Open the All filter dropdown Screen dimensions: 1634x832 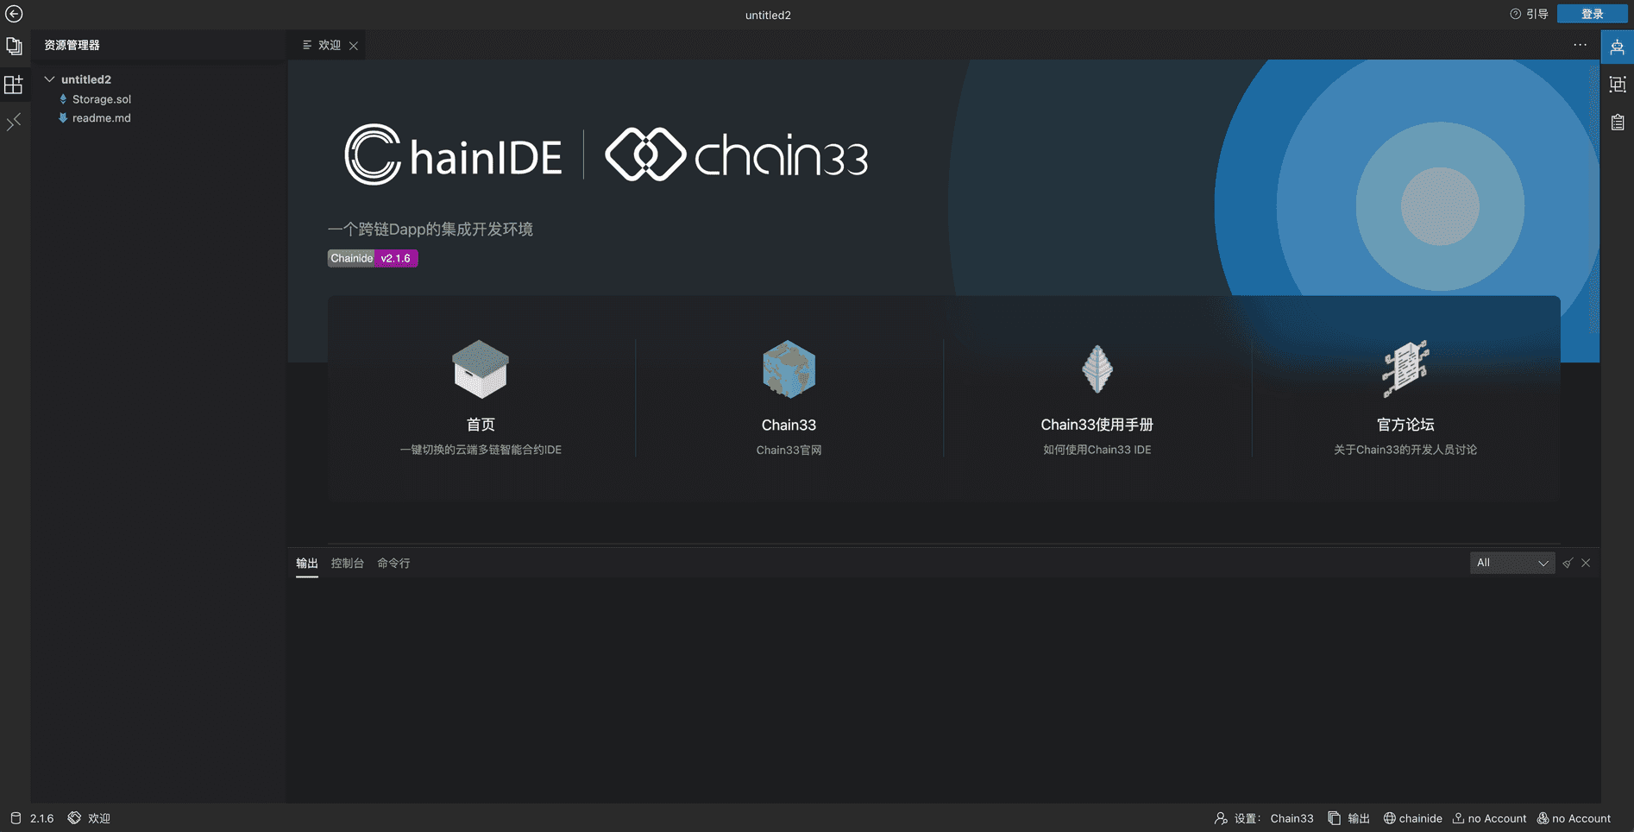click(x=1512, y=563)
